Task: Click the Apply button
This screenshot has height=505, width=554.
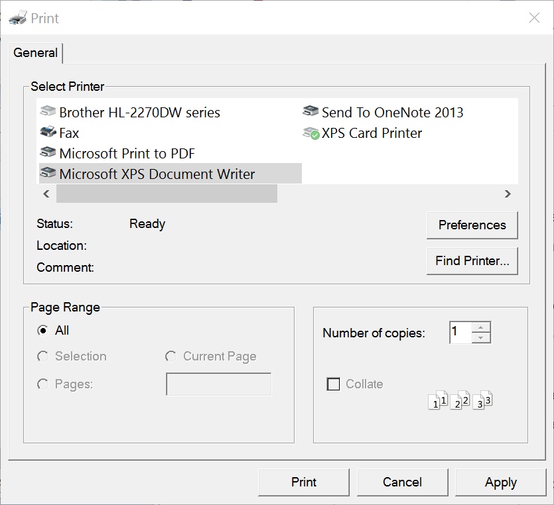Action: (x=501, y=482)
